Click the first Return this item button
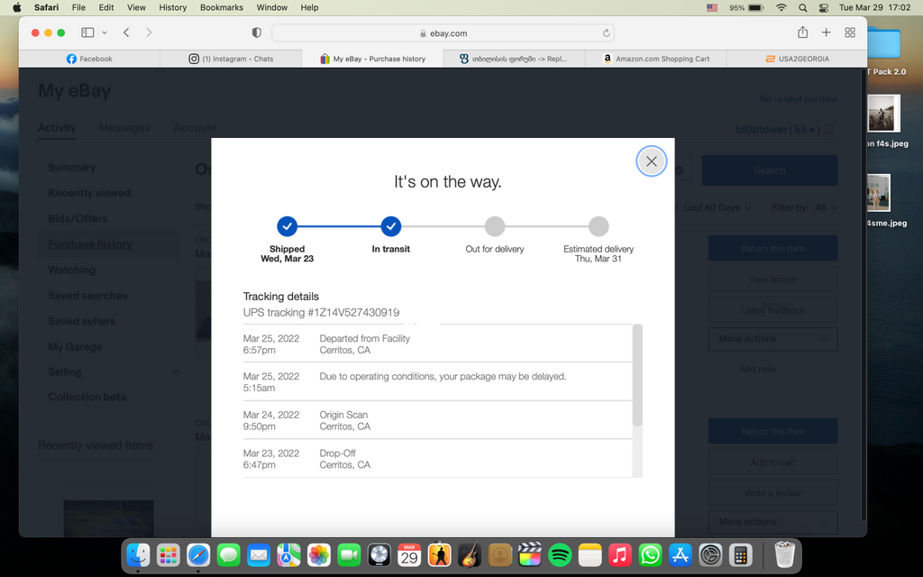923x577 pixels. [x=772, y=249]
